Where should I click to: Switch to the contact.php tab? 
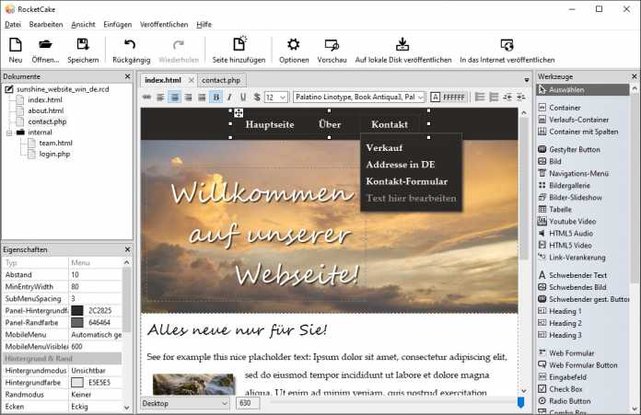coord(220,80)
